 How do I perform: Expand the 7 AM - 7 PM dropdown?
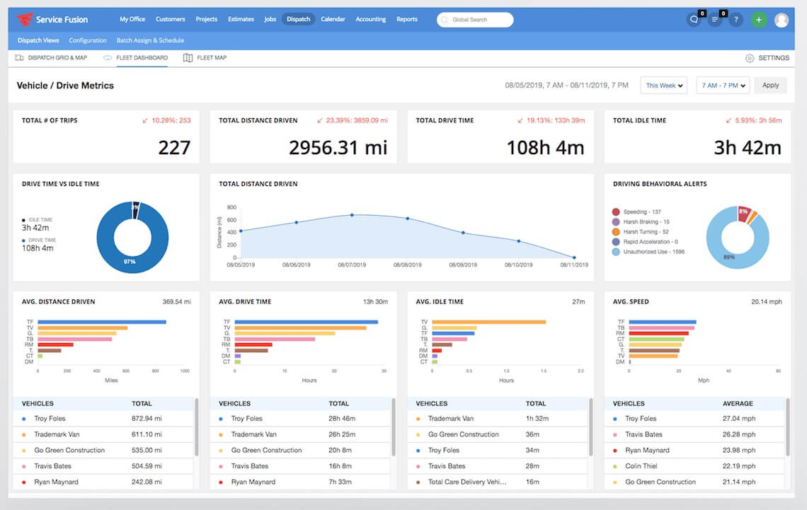pyautogui.click(x=723, y=86)
